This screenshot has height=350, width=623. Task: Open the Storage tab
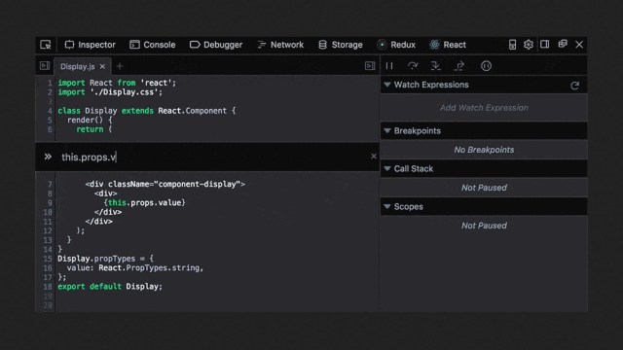(x=341, y=45)
